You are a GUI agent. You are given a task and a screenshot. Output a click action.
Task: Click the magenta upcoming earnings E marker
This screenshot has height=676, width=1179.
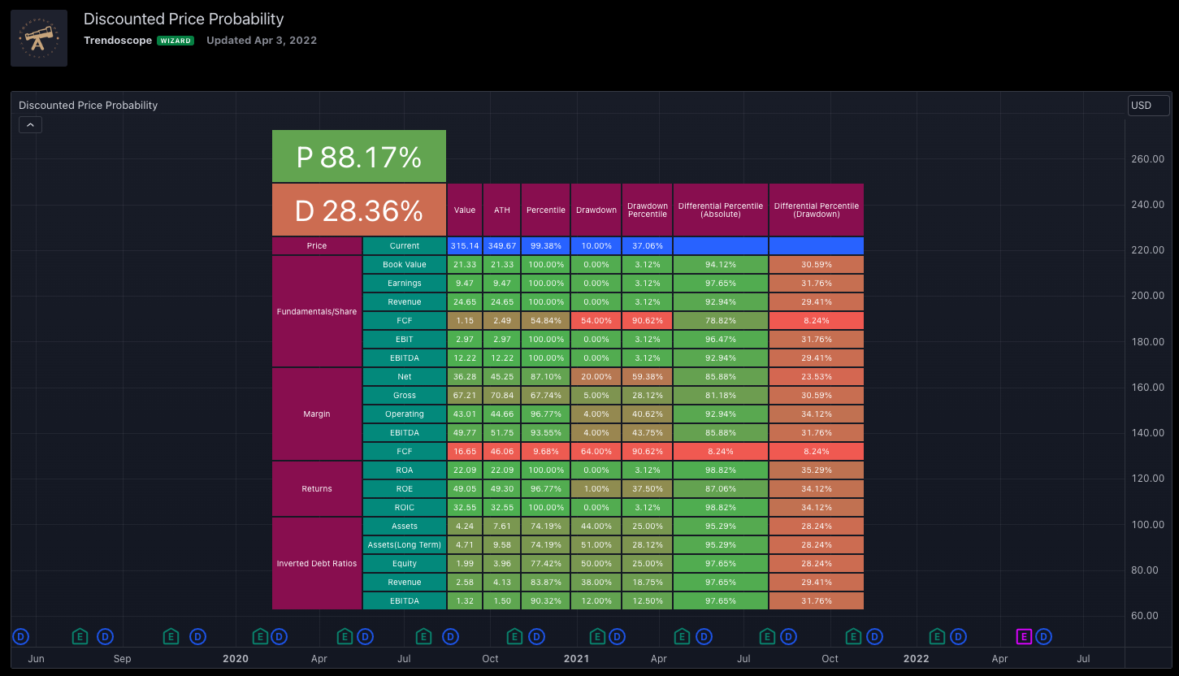click(x=1024, y=636)
